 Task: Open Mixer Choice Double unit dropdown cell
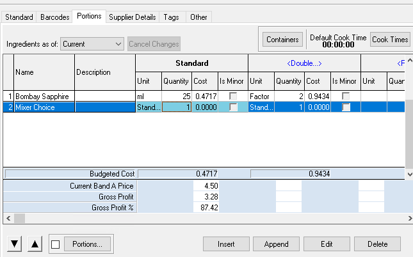point(261,107)
